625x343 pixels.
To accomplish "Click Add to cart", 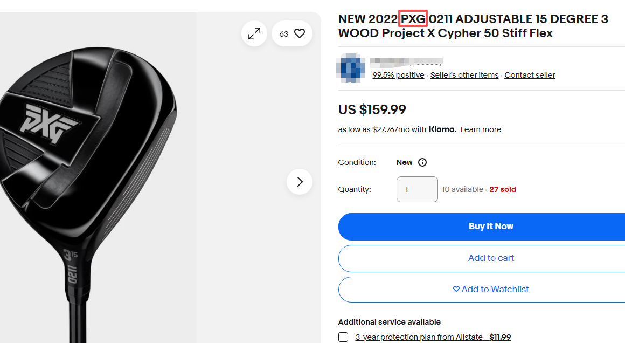I will pyautogui.click(x=490, y=258).
